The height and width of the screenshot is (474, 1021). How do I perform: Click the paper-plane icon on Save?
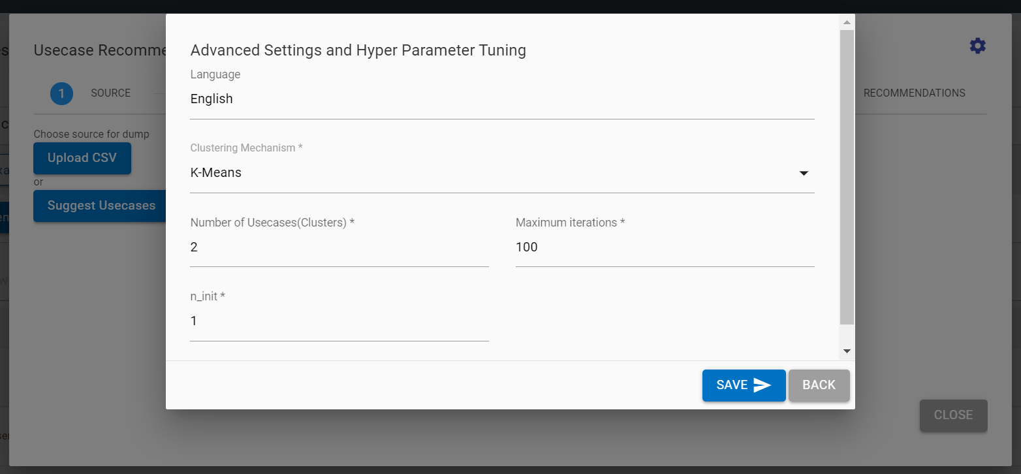click(x=762, y=385)
